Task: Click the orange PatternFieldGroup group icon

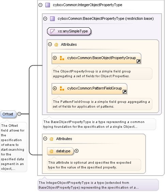Action: coord(62,88)
